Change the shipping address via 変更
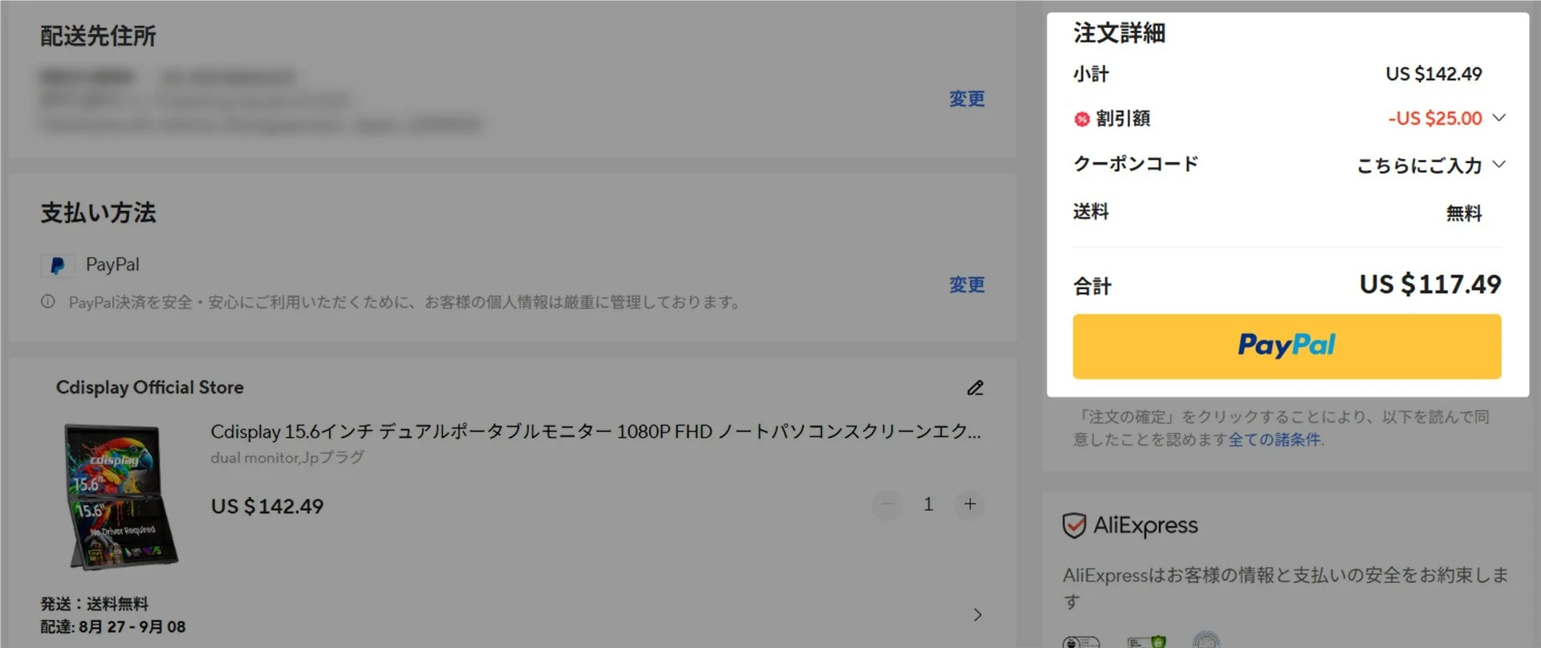This screenshot has height=648, width=1541. click(966, 99)
